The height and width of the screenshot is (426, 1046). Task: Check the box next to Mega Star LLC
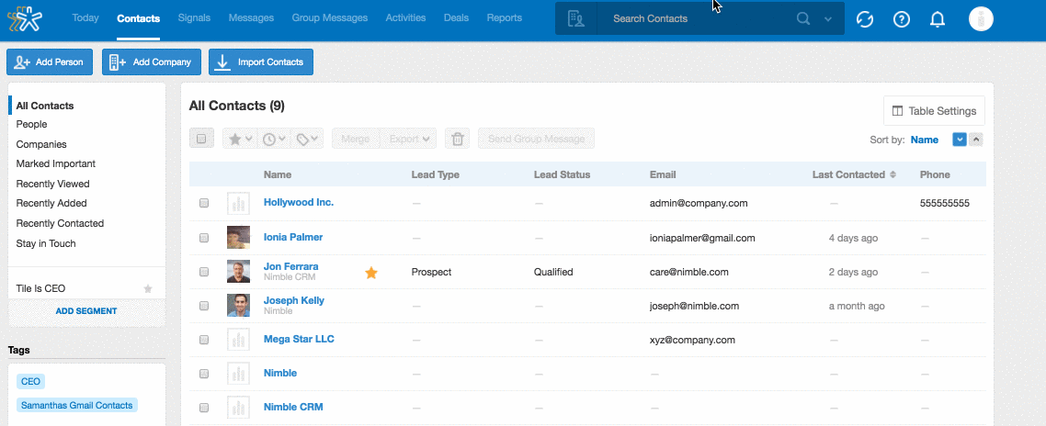[204, 340]
